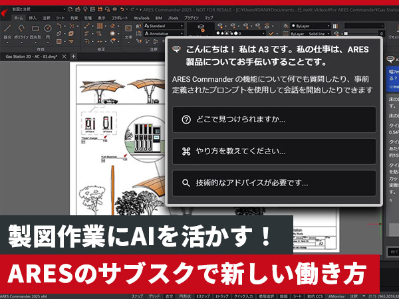Viewport: 399px width, 299px height.
Task: Toggle シート in the status bar
Action: (x=297, y=296)
